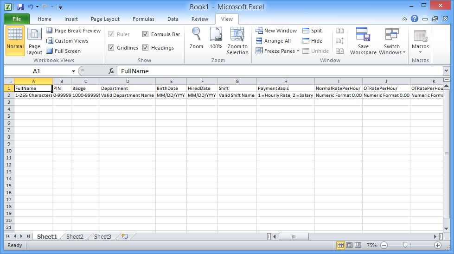The height and width of the screenshot is (254, 454).
Task: Click Save Workspace
Action: (363, 41)
